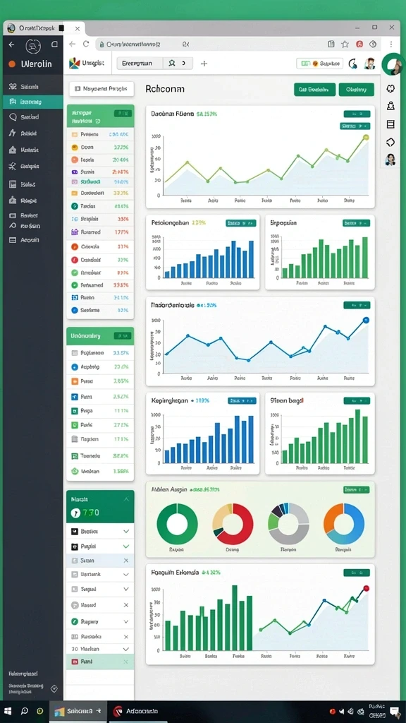Click the diamond icon in the right side rail

(x=390, y=142)
